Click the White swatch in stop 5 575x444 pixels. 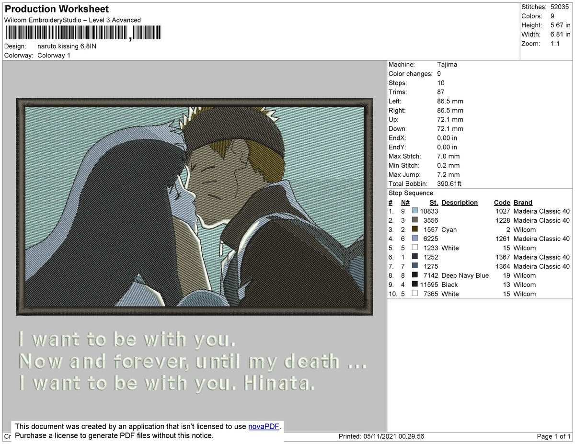point(415,248)
